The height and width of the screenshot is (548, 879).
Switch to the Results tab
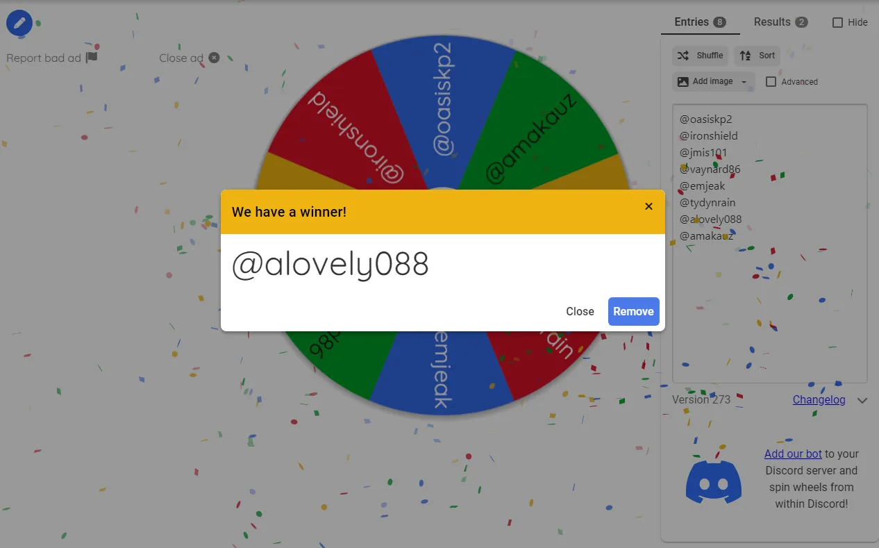coord(780,22)
